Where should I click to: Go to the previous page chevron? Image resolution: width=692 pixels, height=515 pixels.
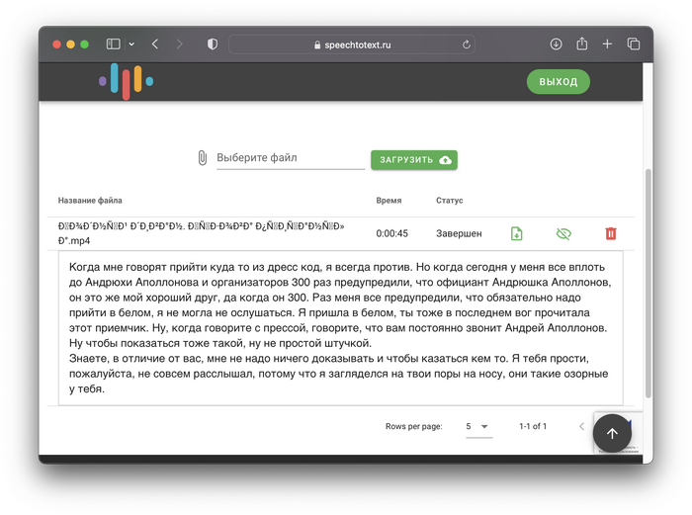coord(581,426)
